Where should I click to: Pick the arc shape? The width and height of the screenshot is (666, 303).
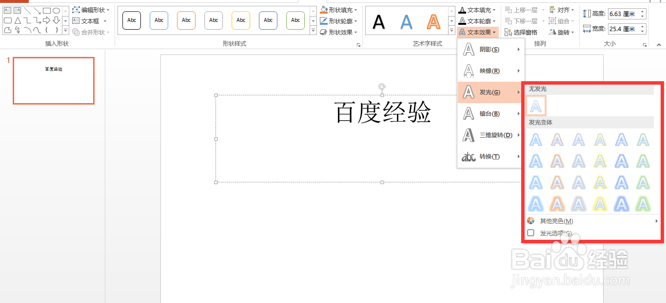[x=27, y=30]
